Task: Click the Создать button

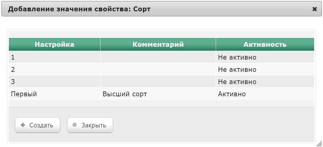Action: coord(38,125)
